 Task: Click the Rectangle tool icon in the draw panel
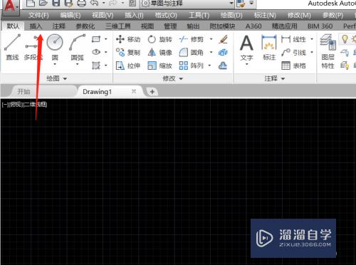96,39
